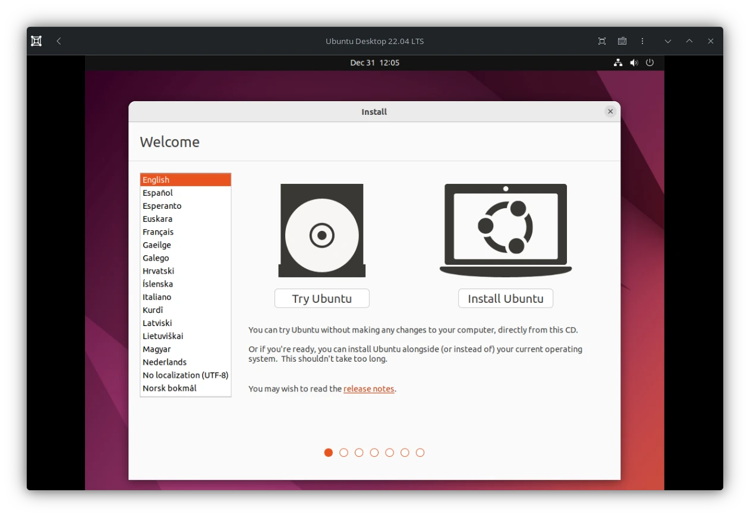Click the power icon in the top bar
This screenshot has width=750, height=517.
click(650, 62)
